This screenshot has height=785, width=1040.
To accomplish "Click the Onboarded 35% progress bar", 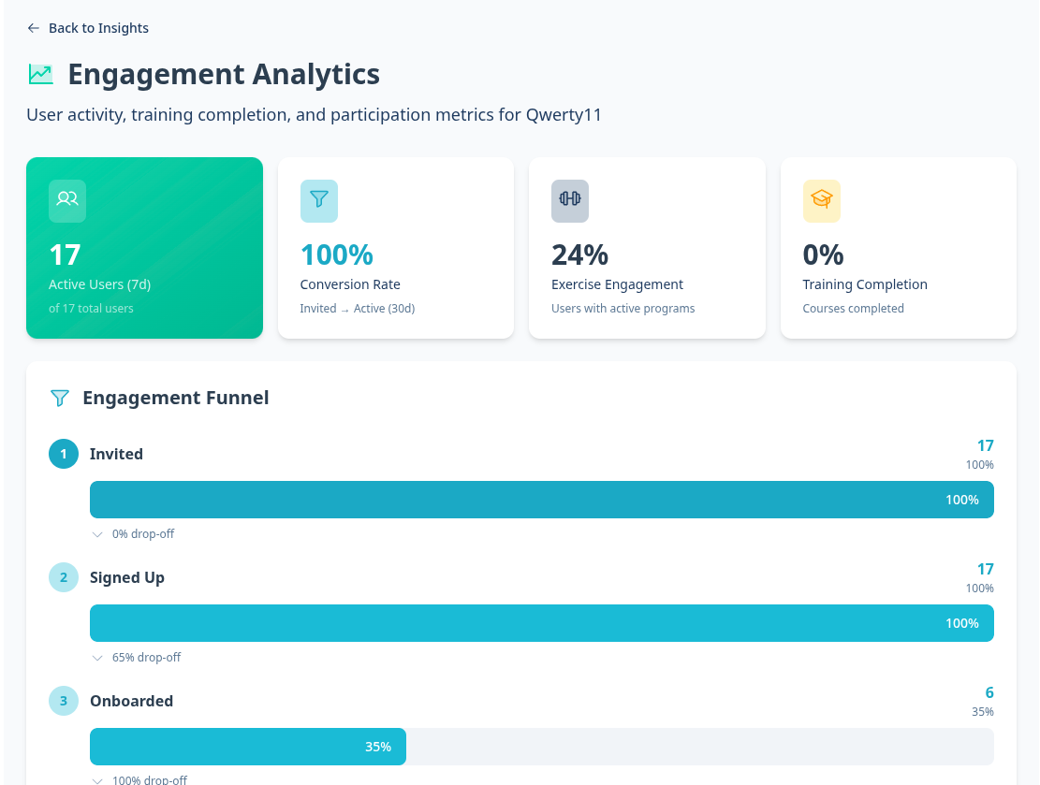I will tap(247, 747).
